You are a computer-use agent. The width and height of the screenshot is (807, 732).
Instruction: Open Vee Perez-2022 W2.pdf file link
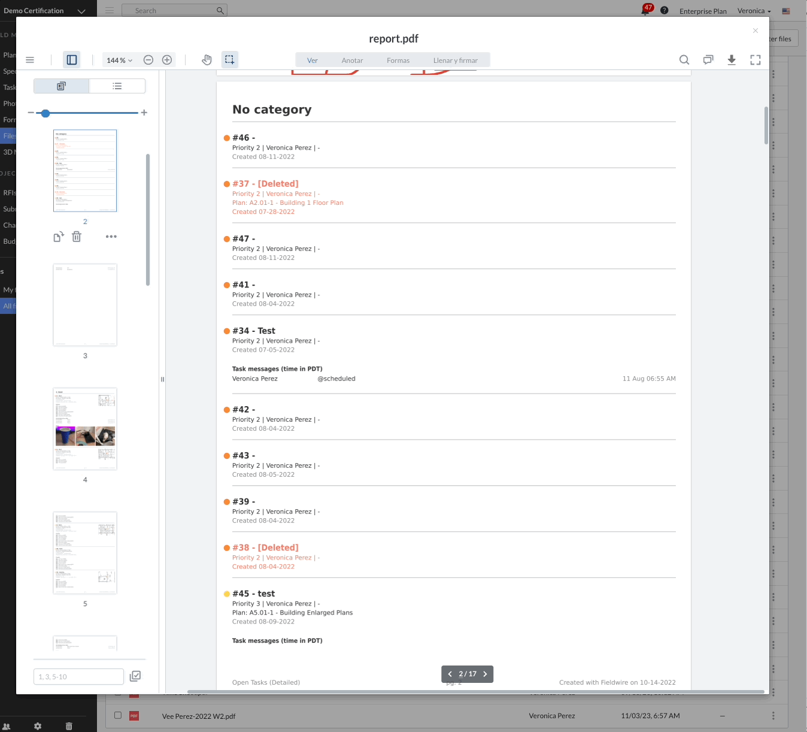(x=199, y=716)
